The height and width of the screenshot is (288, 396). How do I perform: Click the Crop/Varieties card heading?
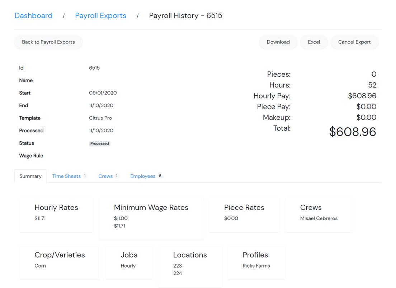pyautogui.click(x=60, y=255)
